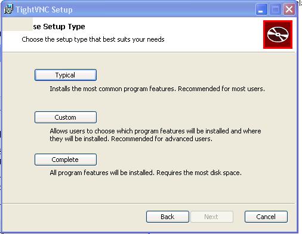The width and height of the screenshot is (302, 234).
Task: Click the 'Installs the most common program features' description
Action: pyautogui.click(x=157, y=89)
